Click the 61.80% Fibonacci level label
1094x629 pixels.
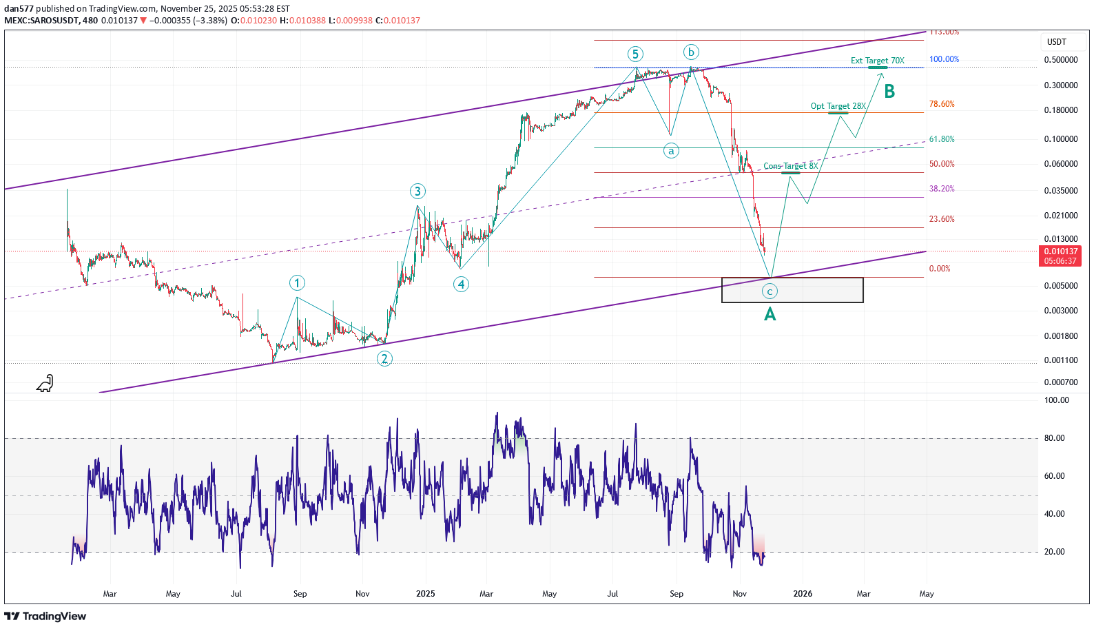click(x=942, y=139)
